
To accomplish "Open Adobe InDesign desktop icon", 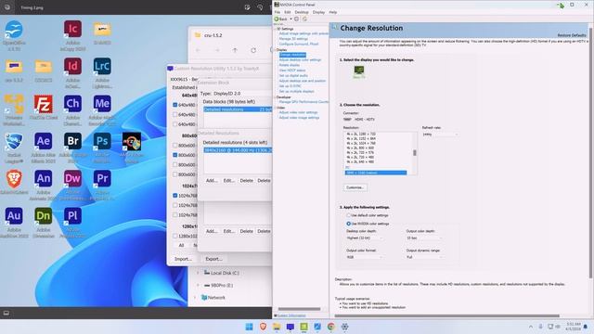I will click(72, 72).
